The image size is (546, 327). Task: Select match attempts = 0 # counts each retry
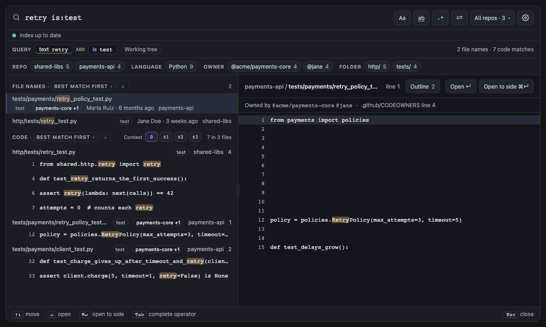(x=122, y=208)
